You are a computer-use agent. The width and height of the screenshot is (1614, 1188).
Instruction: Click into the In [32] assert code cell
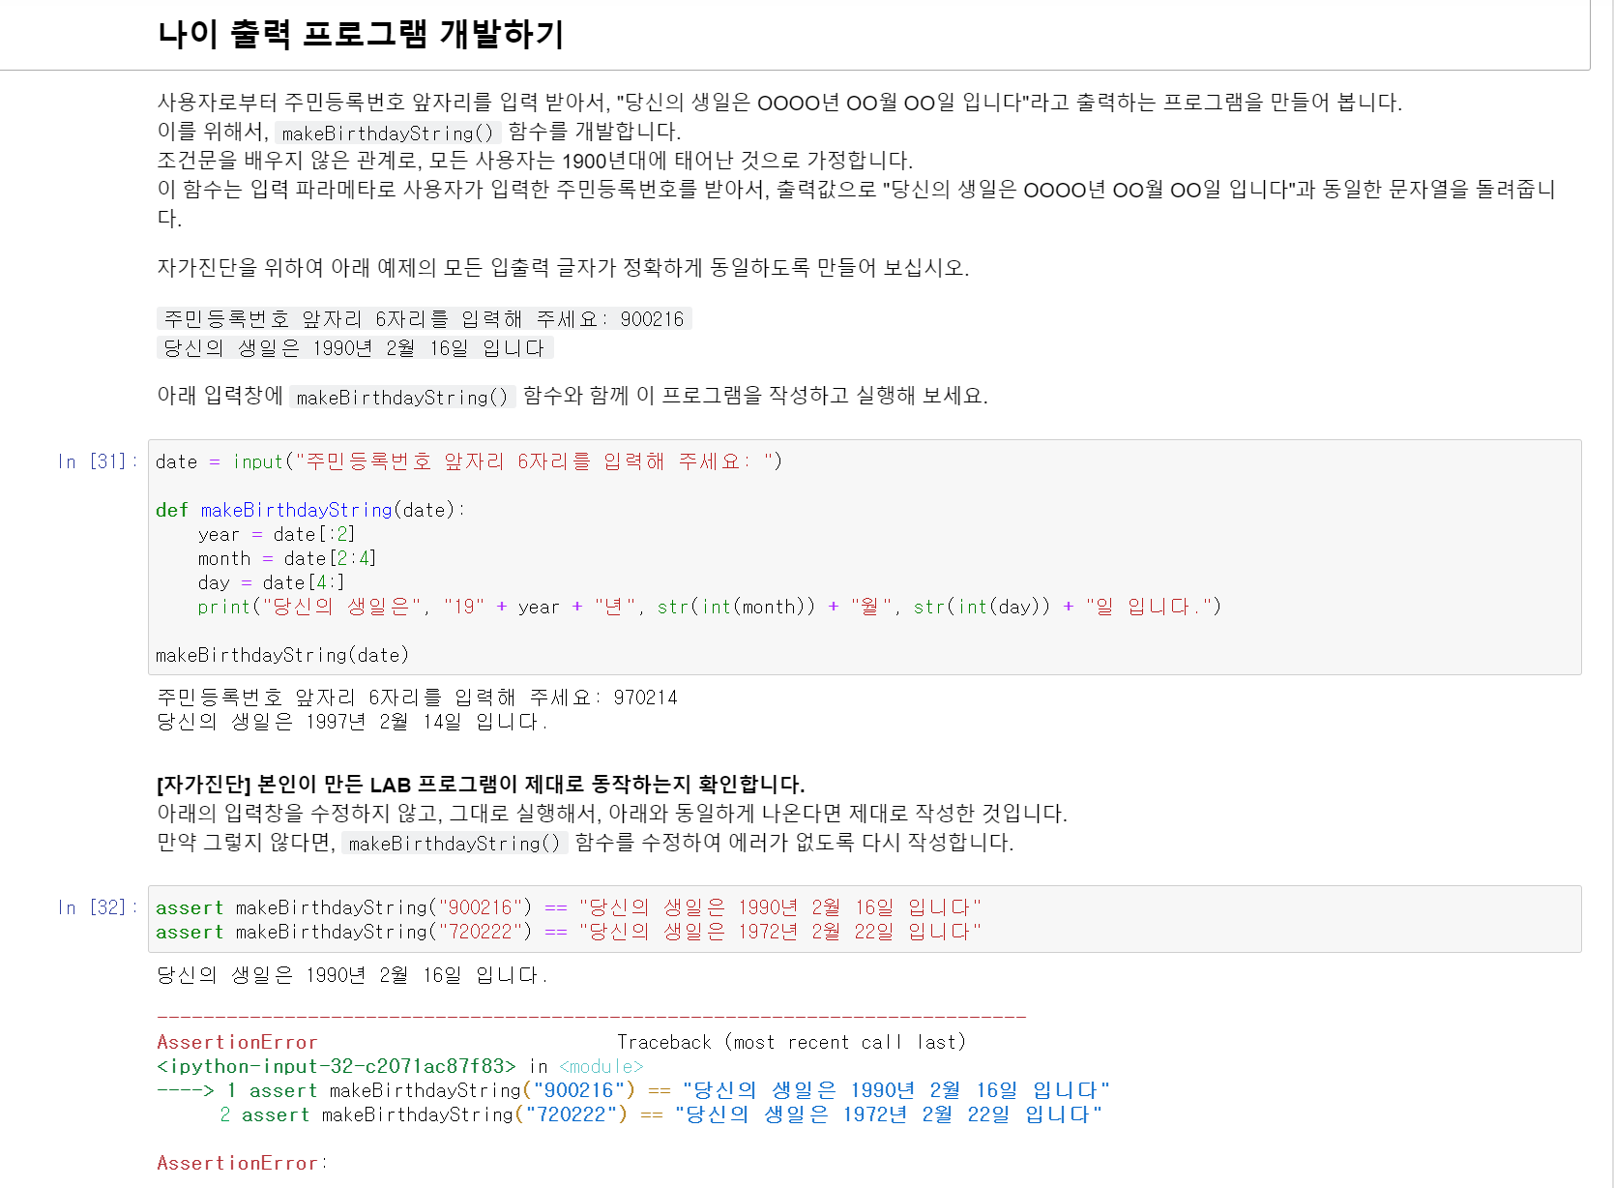(x=865, y=919)
